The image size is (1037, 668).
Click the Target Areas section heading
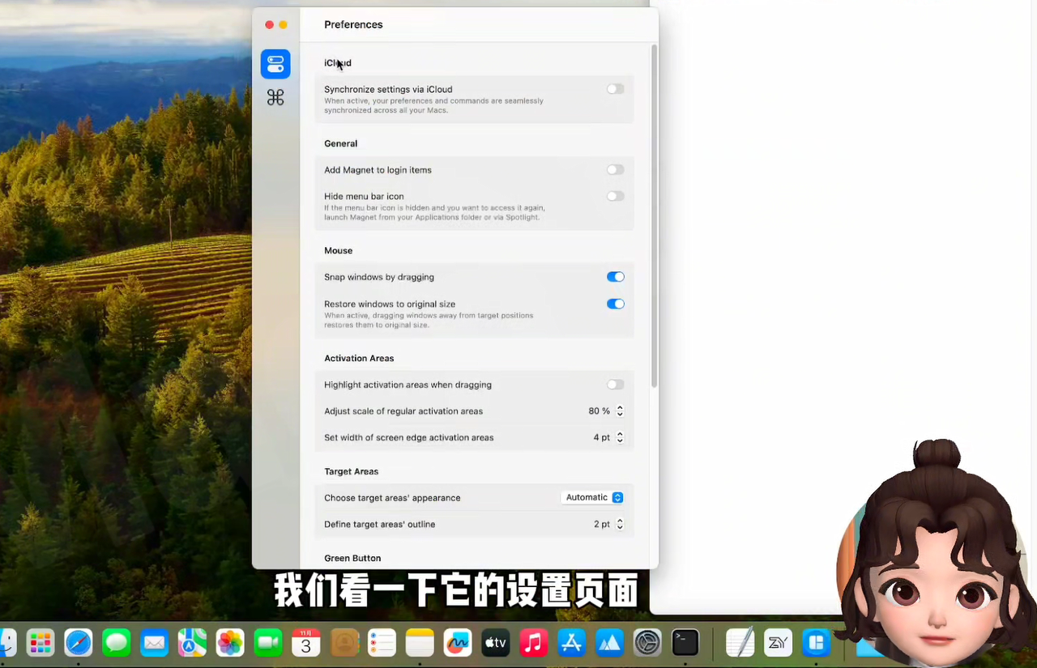click(x=352, y=471)
